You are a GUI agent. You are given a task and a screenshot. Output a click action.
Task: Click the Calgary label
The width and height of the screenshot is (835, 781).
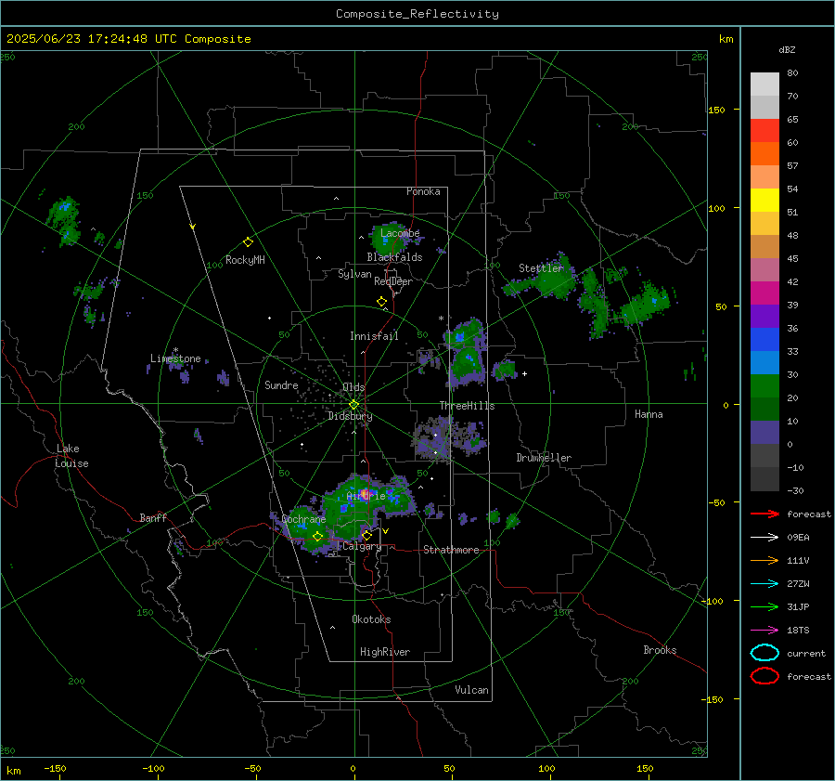362,546
